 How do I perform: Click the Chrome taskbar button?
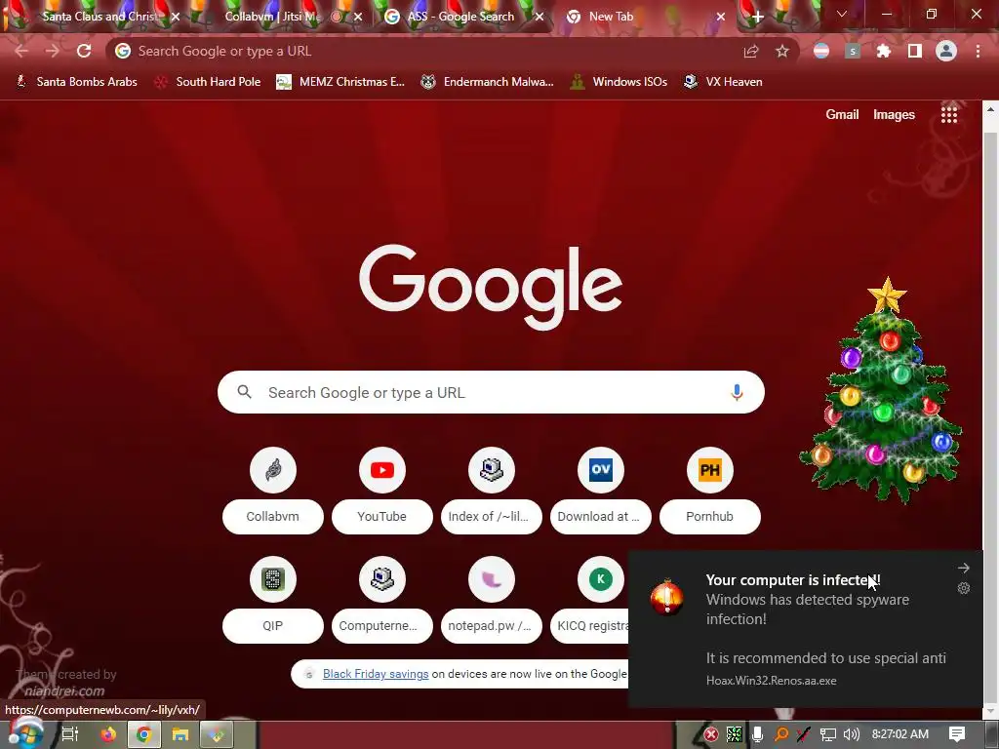pyautogui.click(x=144, y=734)
